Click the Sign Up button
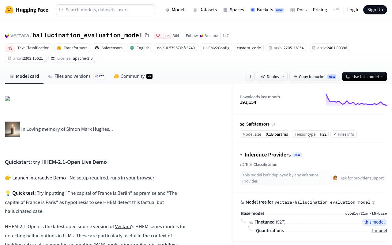Screen dimensions: 392x245 point(375,10)
